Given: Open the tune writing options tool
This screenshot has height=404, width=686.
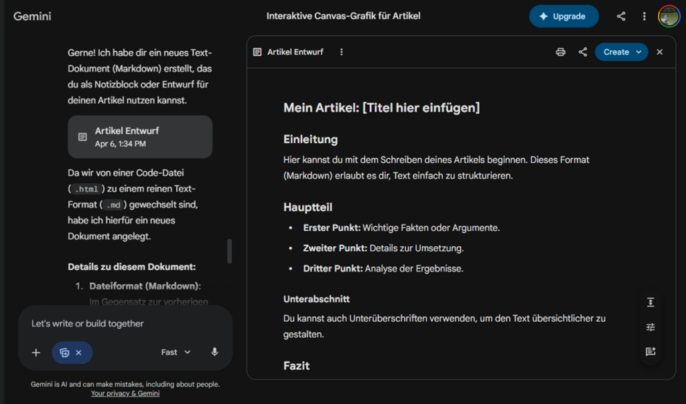Looking at the screenshot, I should pyautogui.click(x=650, y=326).
